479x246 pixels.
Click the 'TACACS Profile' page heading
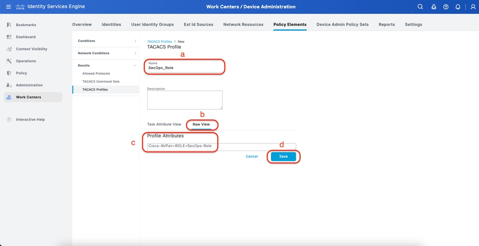tap(164, 47)
